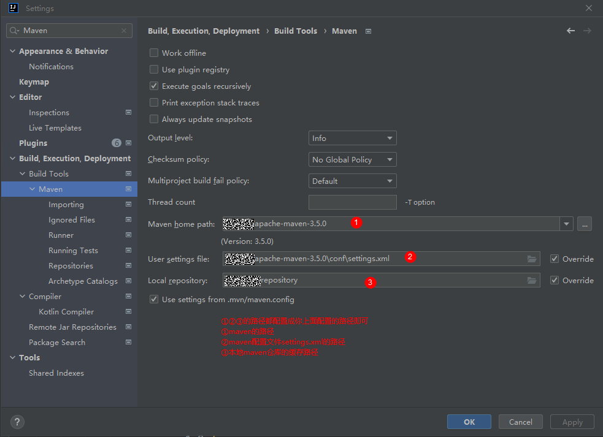
Task: Enable Print exception stack traces
Action: pos(154,102)
